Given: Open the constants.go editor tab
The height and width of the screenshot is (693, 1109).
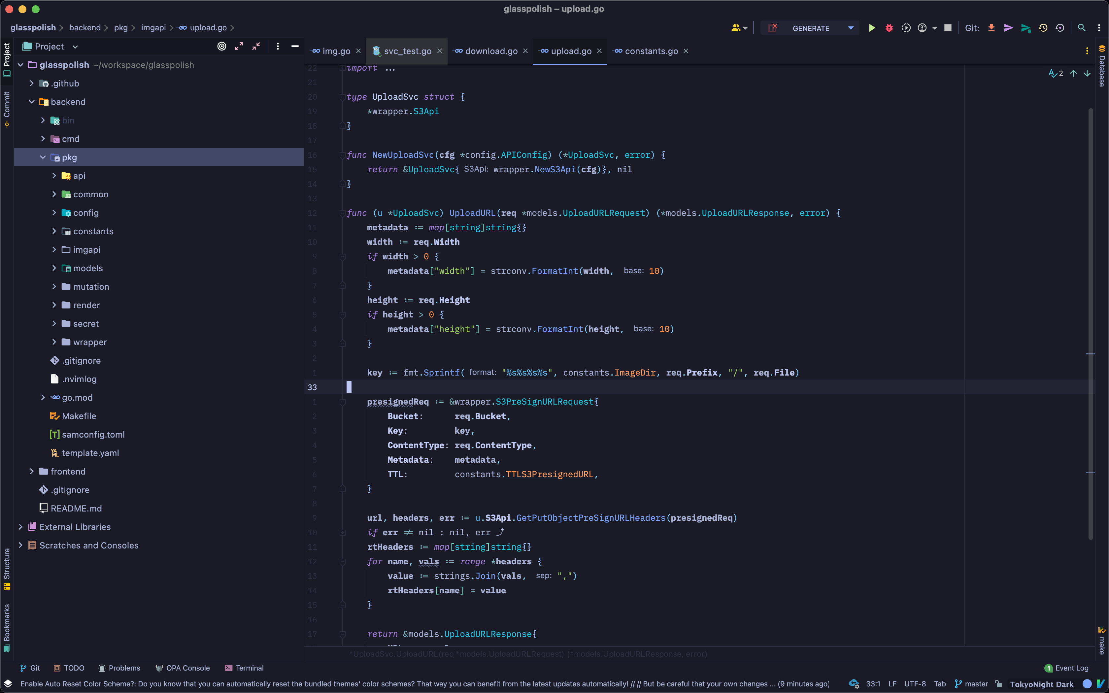Looking at the screenshot, I should [x=651, y=51].
